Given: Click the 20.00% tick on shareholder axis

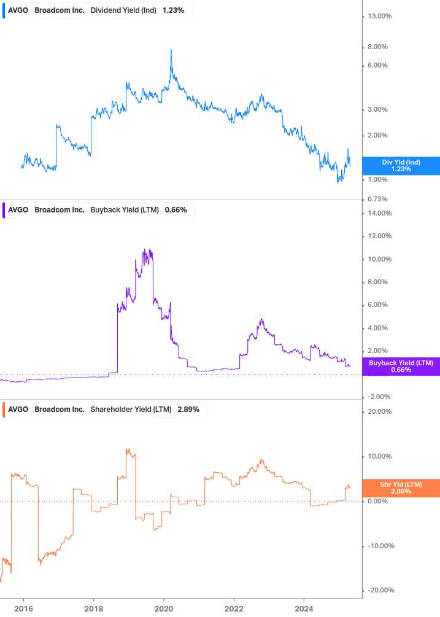Looking at the screenshot, I should point(379,411).
